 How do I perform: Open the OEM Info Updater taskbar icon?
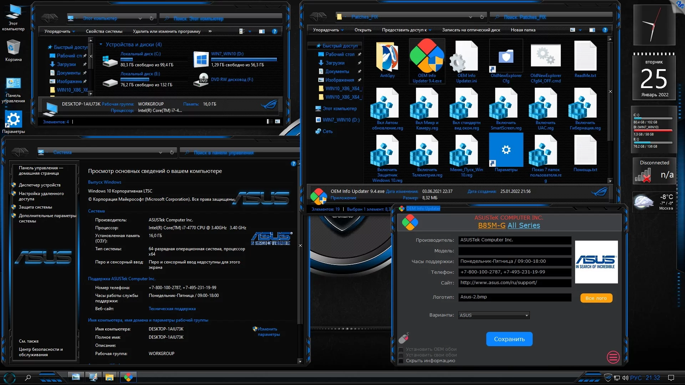coord(128,377)
